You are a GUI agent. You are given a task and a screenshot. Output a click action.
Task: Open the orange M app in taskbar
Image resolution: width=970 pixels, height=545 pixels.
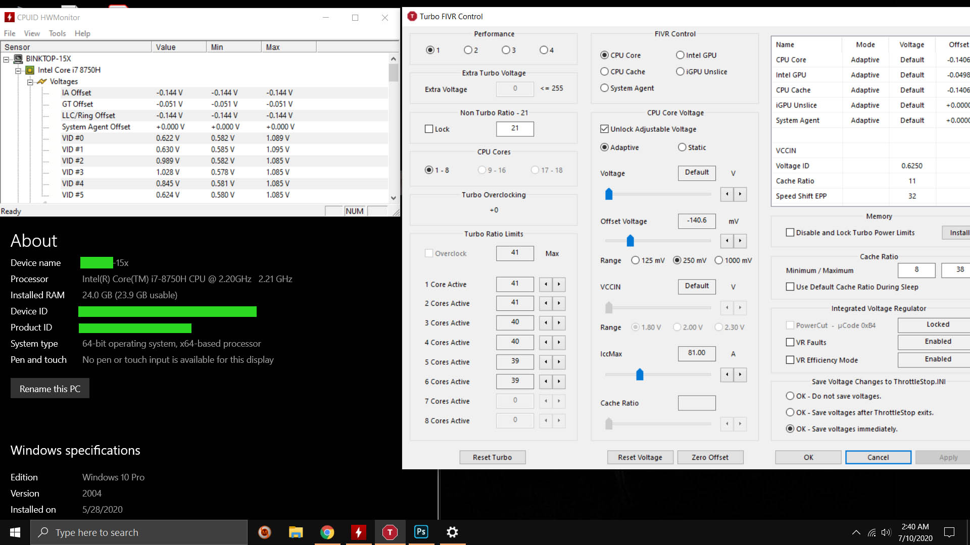coord(264,532)
